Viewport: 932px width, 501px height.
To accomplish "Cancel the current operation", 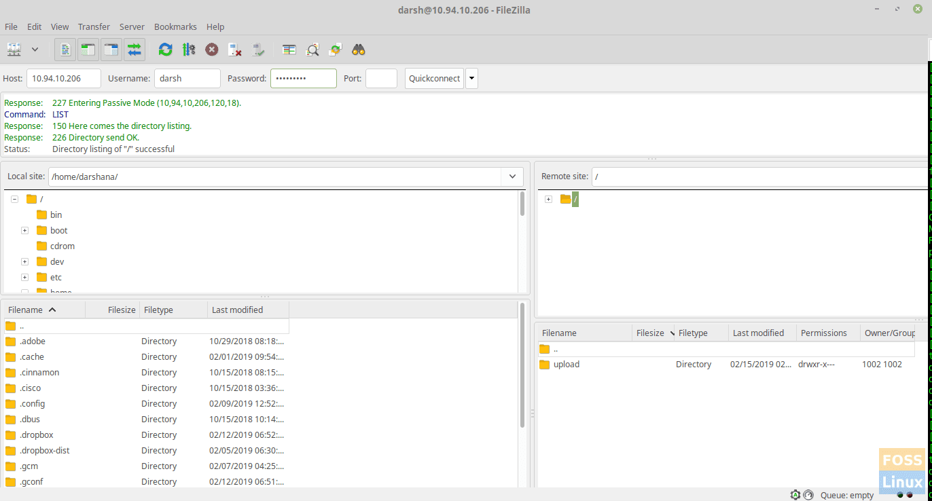I will [x=212, y=50].
